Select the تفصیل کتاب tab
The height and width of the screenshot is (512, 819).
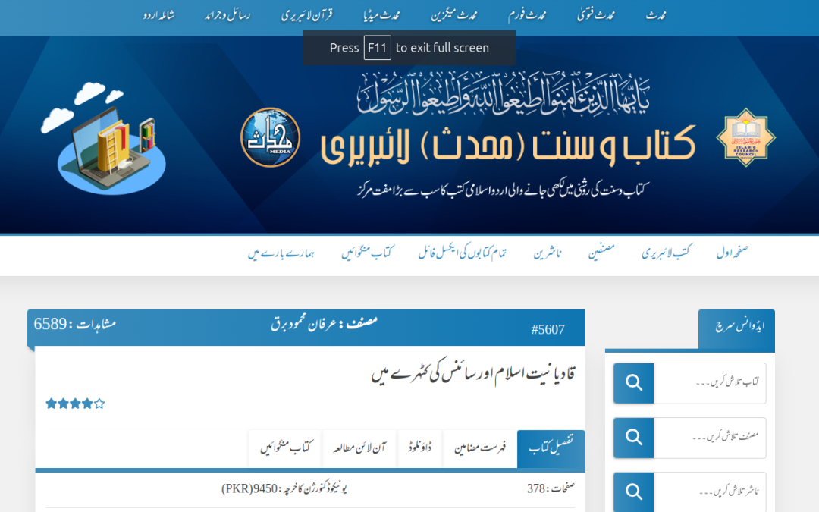[x=551, y=449]
